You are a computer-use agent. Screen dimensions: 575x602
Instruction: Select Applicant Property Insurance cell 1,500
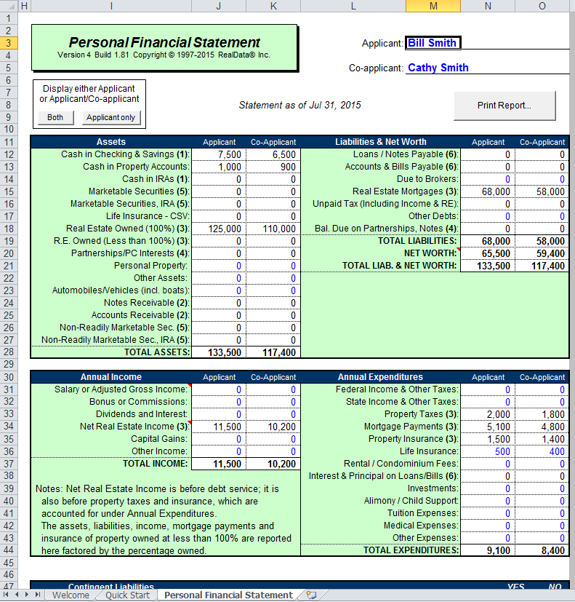[488, 439]
